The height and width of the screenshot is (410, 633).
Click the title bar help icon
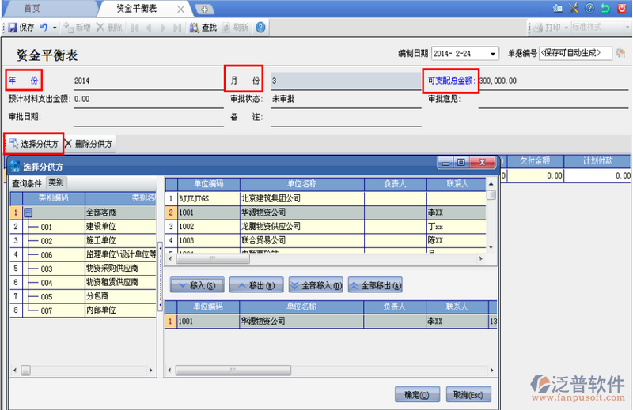[589, 8]
